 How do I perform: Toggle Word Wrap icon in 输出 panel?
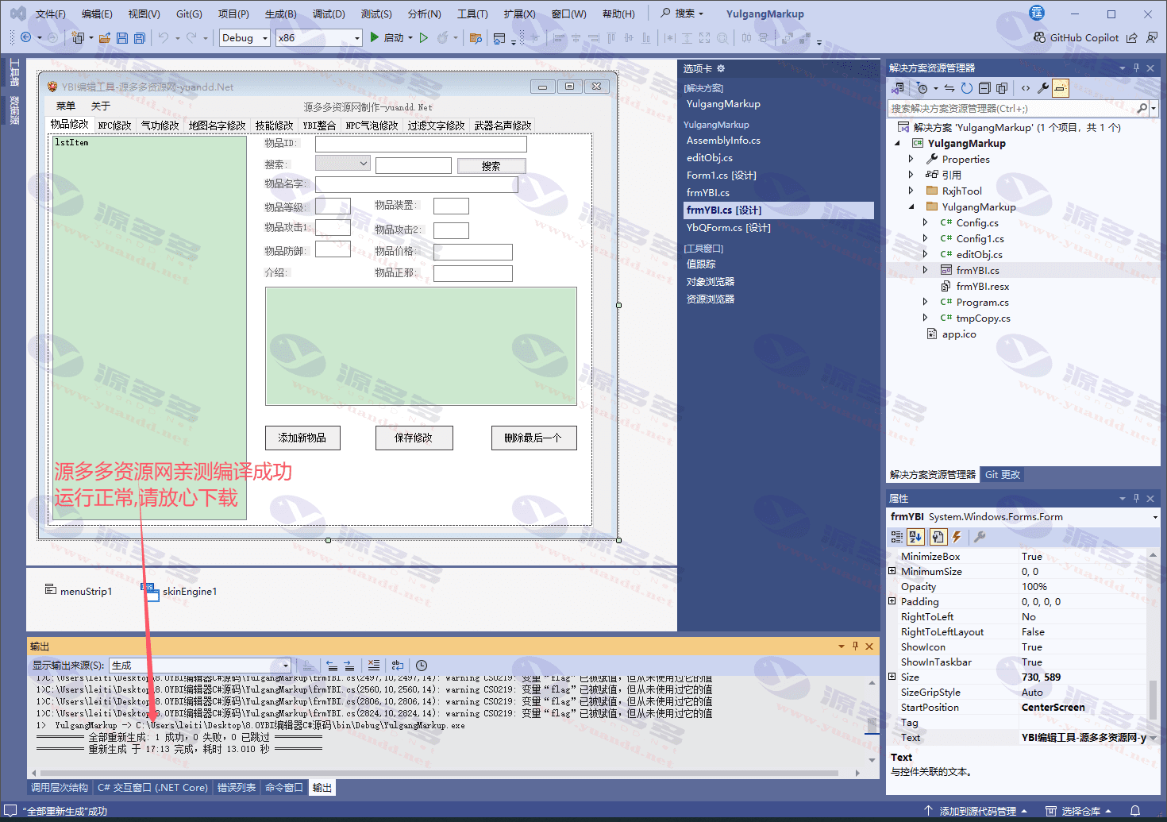tap(398, 666)
